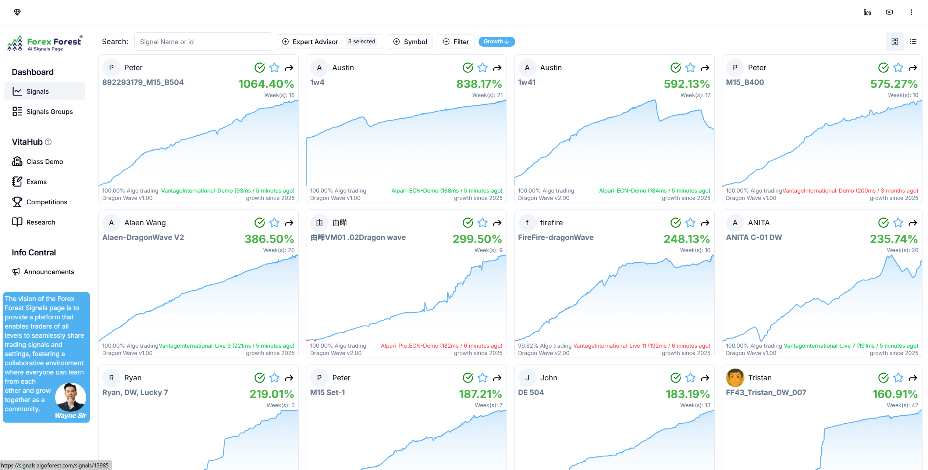Focus the Signal Name or id search field

pos(203,42)
